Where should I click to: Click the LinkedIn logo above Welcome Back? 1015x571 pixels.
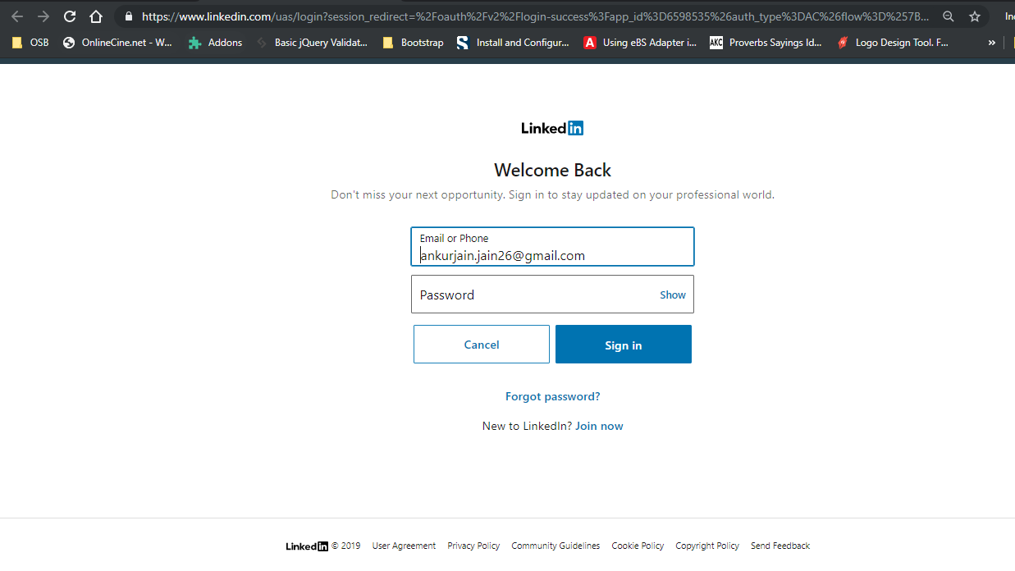tap(552, 128)
